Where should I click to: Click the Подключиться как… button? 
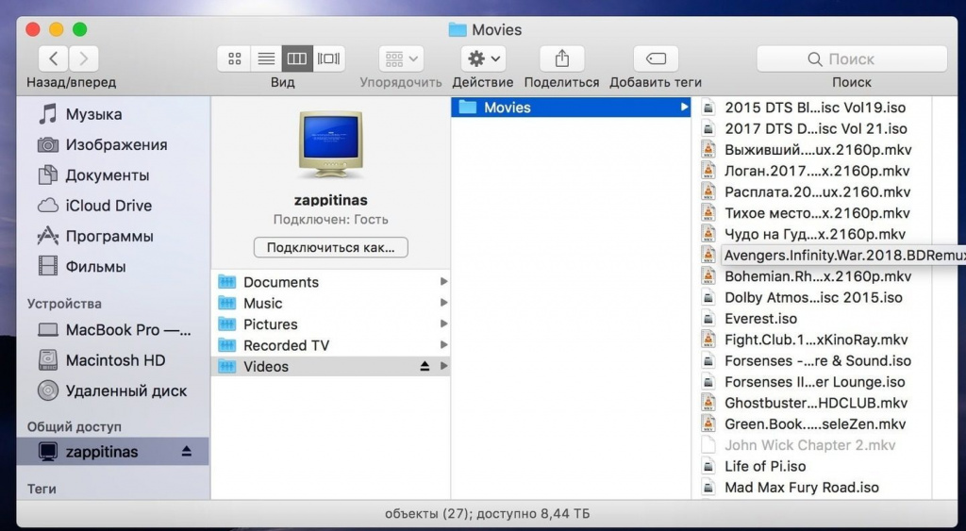click(x=331, y=248)
